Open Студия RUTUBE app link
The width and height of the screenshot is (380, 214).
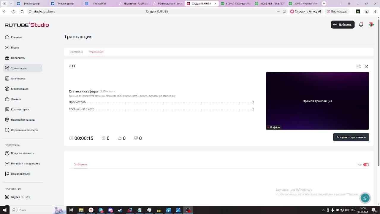coord(23,197)
